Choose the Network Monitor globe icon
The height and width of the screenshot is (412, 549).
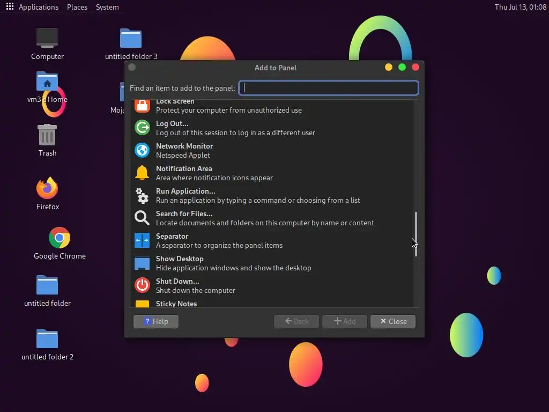point(142,150)
